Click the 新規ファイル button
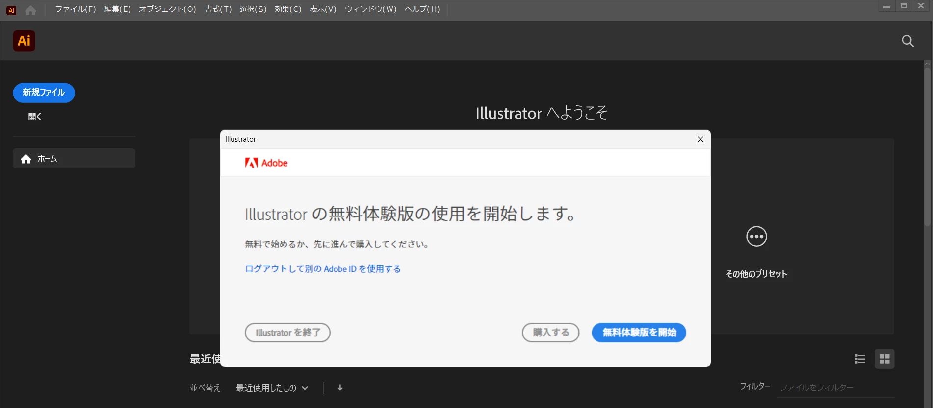Screen dimensions: 933x408 (x=44, y=93)
